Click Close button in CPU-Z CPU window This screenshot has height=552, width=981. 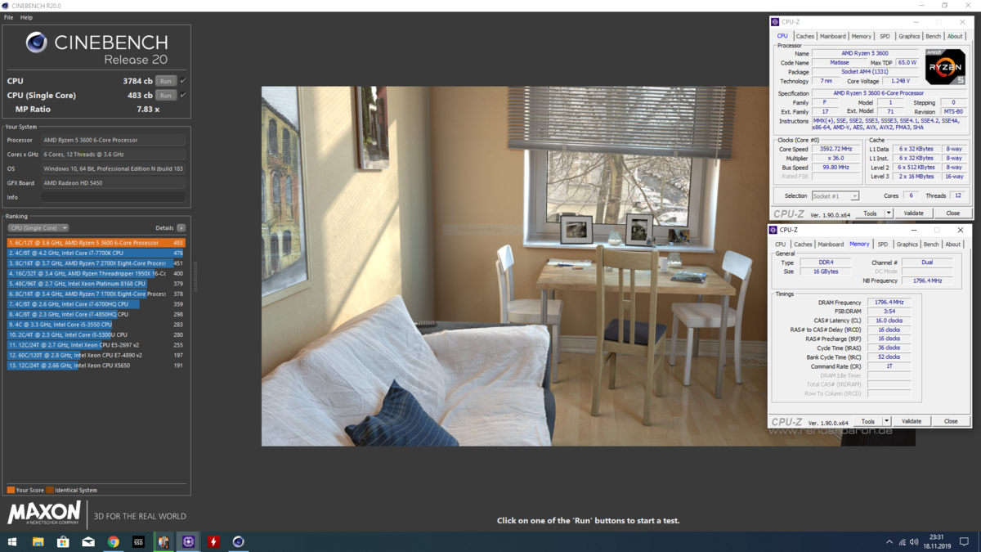[x=952, y=213]
